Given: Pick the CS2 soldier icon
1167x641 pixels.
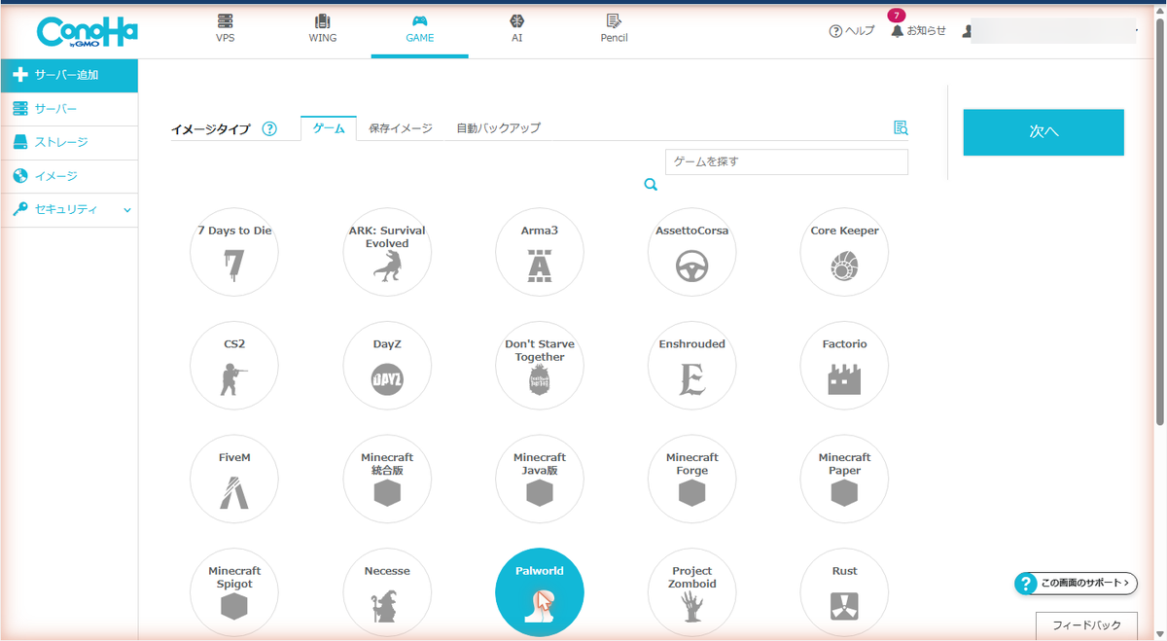Looking at the screenshot, I should pyautogui.click(x=230, y=378).
